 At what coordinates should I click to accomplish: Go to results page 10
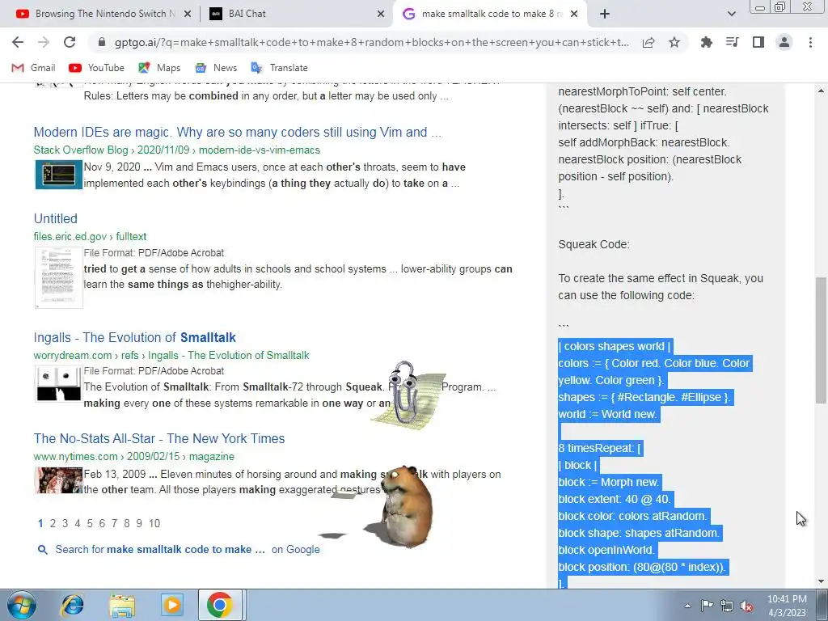click(x=154, y=523)
